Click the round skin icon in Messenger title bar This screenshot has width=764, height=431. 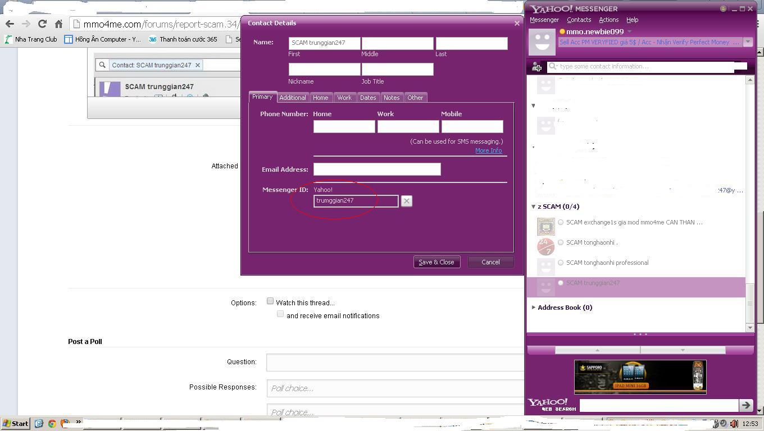(724, 8)
